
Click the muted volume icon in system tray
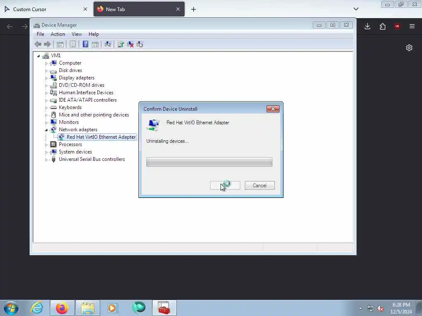coord(380,309)
